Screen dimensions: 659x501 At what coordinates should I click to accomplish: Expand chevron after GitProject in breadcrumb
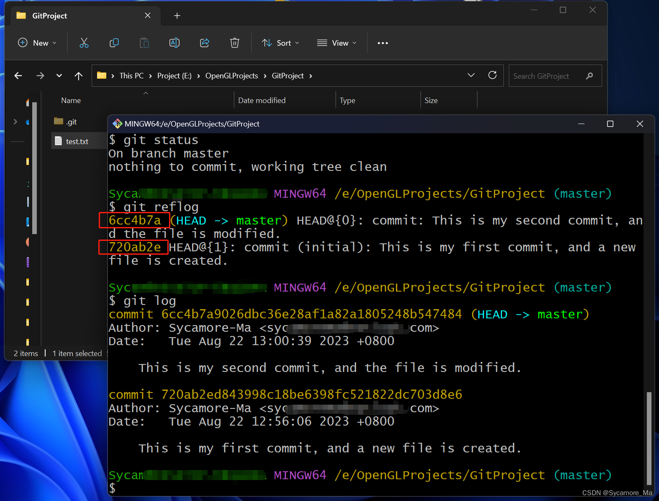(x=310, y=76)
